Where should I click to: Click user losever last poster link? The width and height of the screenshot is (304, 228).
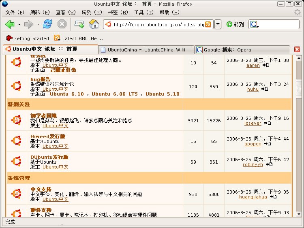[x=253, y=123]
